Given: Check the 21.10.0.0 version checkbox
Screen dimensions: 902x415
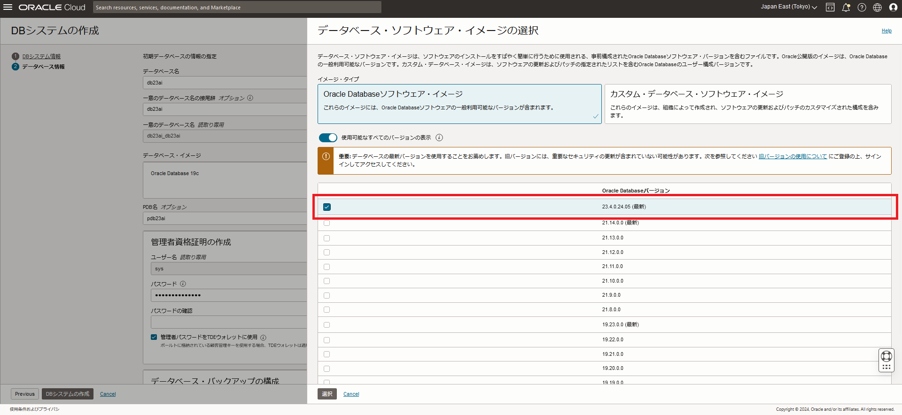Looking at the screenshot, I should (327, 281).
